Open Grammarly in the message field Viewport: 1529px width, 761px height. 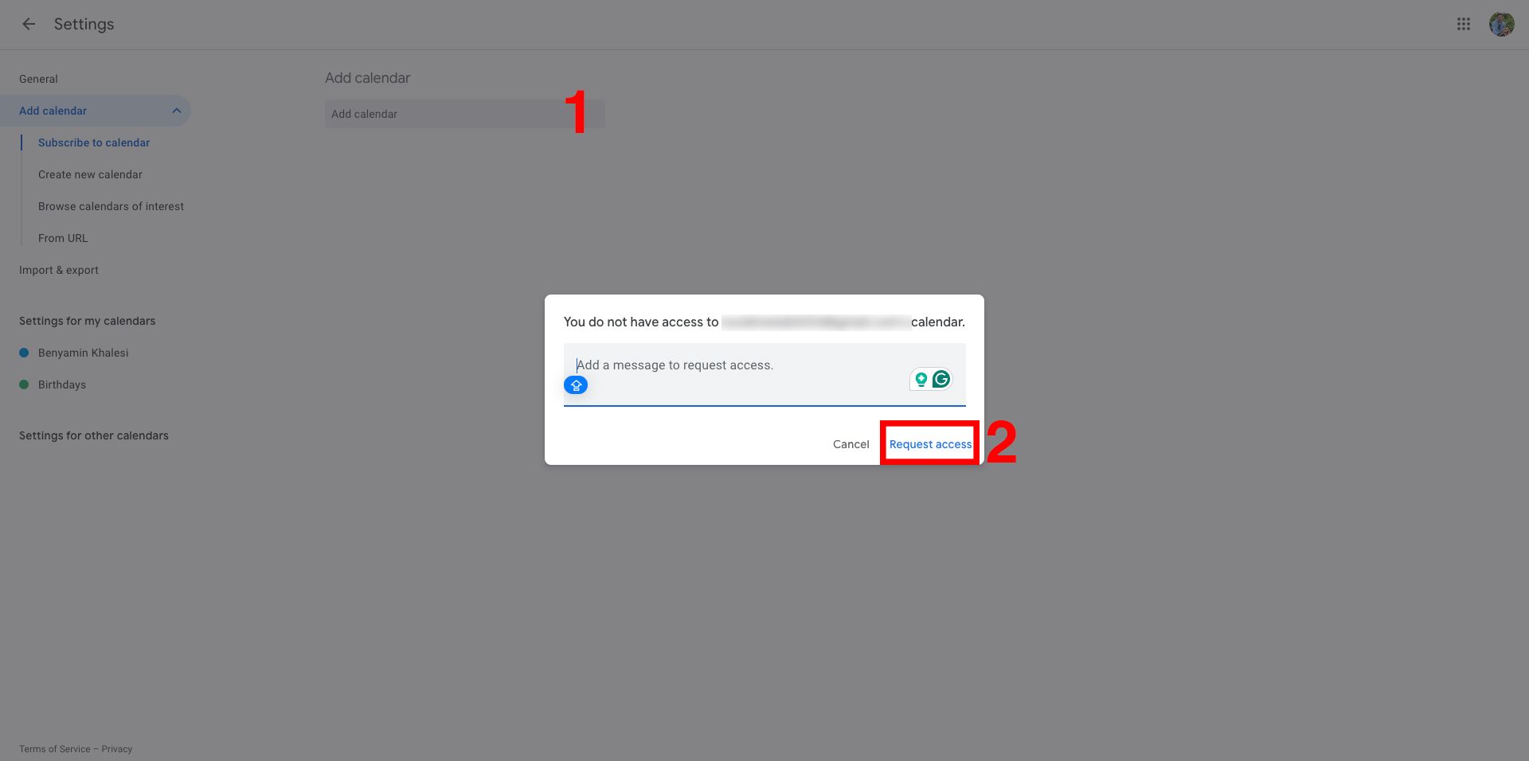[942, 379]
